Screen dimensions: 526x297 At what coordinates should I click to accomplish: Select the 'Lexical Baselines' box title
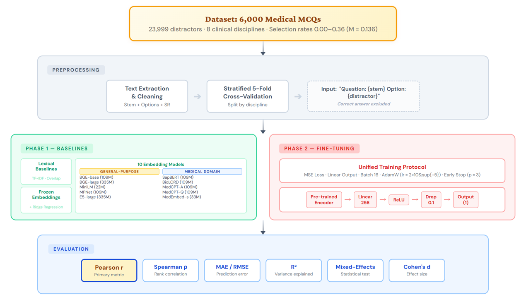coord(46,166)
